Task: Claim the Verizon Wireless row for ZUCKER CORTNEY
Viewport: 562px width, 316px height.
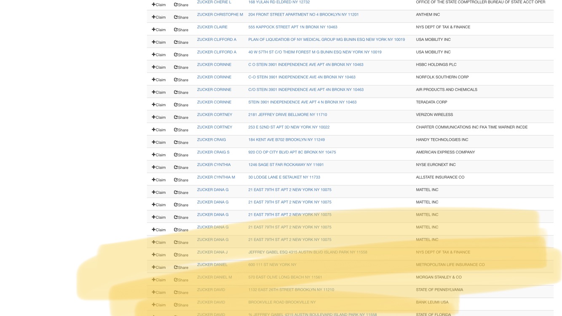Action: (159, 118)
